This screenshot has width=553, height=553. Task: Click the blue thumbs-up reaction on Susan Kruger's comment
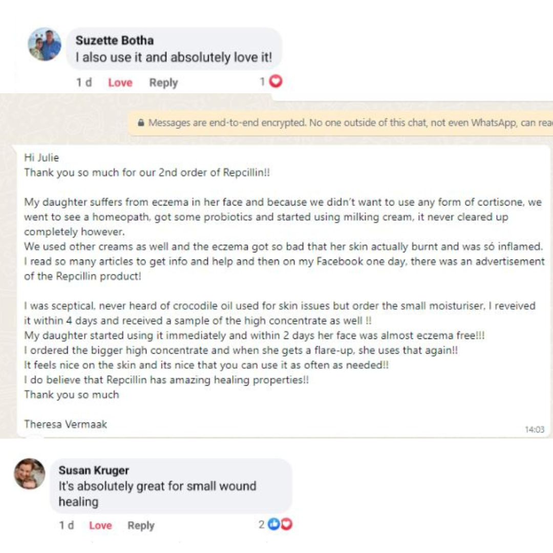pyautogui.click(x=274, y=524)
